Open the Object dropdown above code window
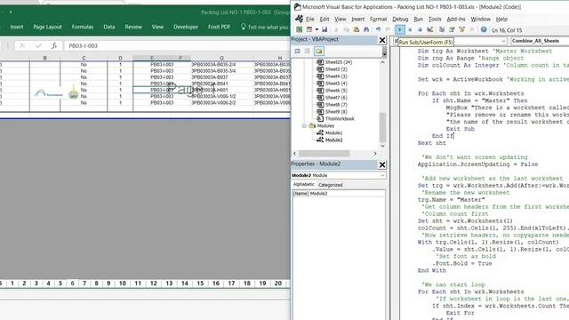The width and height of the screenshot is (569, 320). (504, 41)
